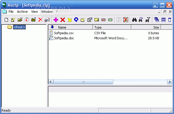The image size is (174, 114).
Task: Restore the inner Softpedia.zip document window
Action: click(x=165, y=12)
